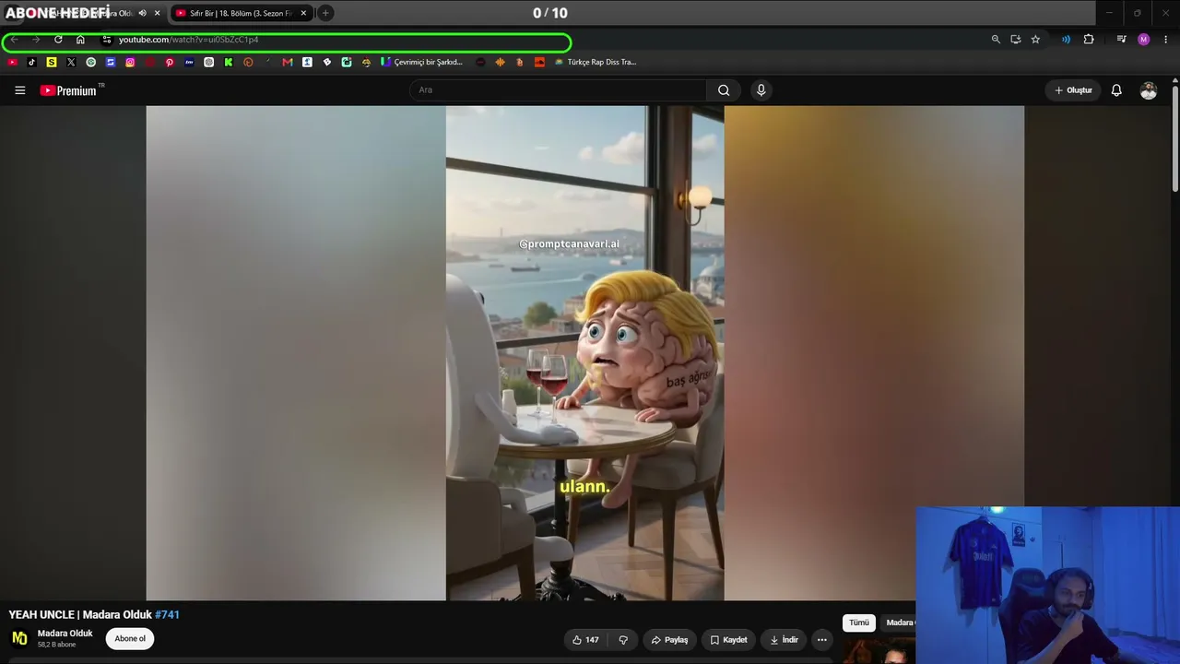Viewport: 1180px width, 664px height.
Task: Open the video's more actions menu
Action: pyautogui.click(x=822, y=640)
